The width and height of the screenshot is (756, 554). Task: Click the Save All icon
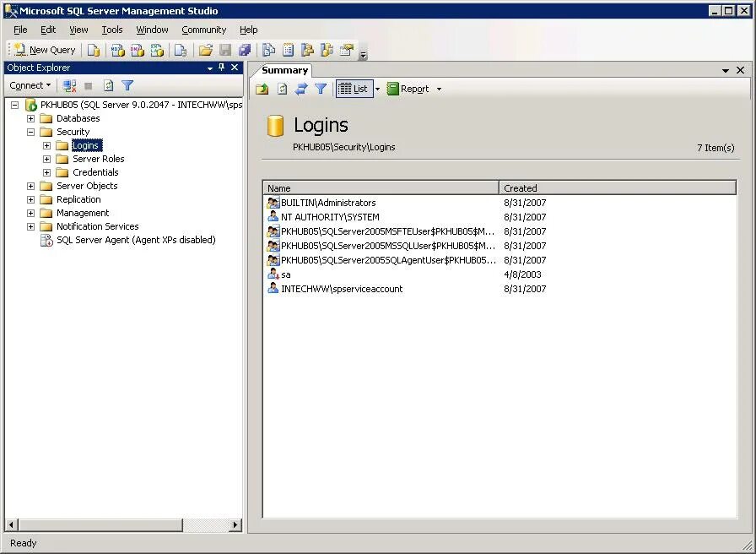click(x=245, y=50)
